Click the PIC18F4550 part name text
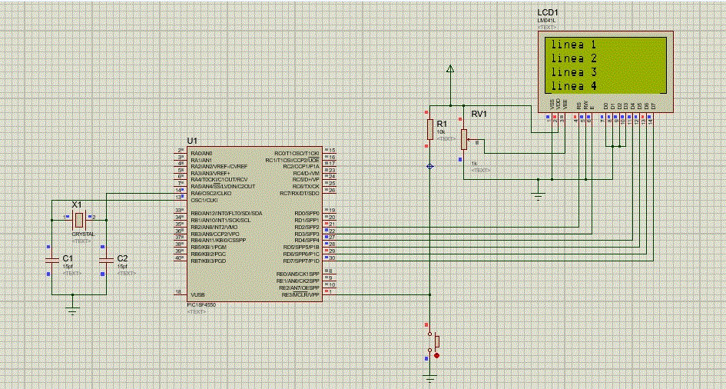This screenshot has height=389, width=726. click(x=201, y=305)
